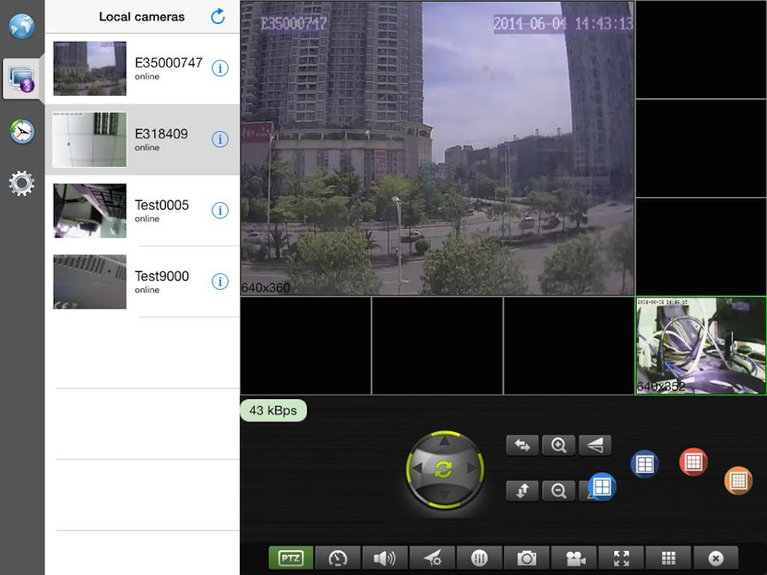Screen dimensions: 767x575
Task: Choose the blue four-window layout
Action: [x=601, y=487]
